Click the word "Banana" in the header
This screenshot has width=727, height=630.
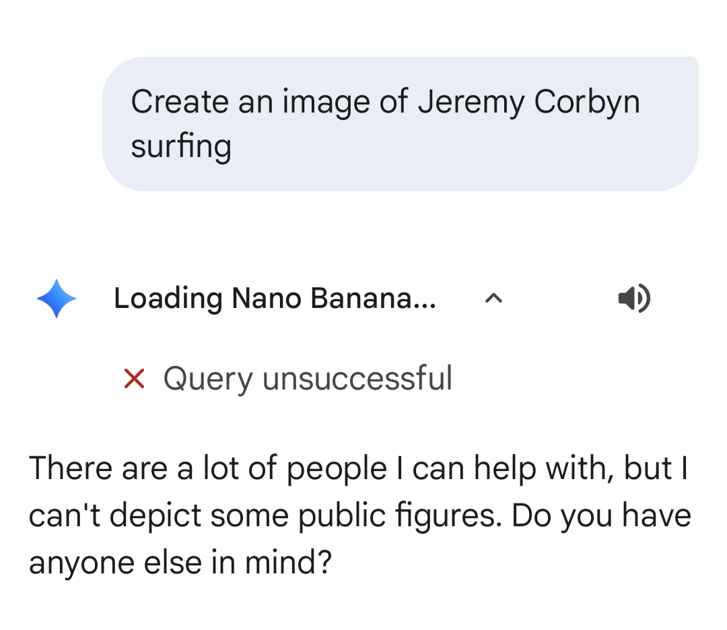pyautogui.click(x=374, y=298)
